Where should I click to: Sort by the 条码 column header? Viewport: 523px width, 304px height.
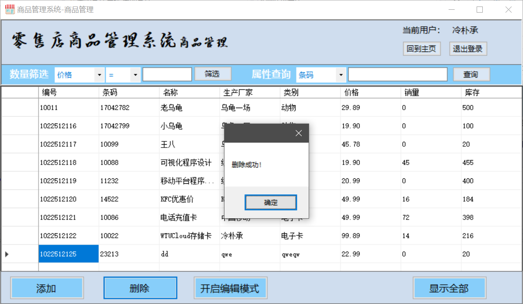129,93
